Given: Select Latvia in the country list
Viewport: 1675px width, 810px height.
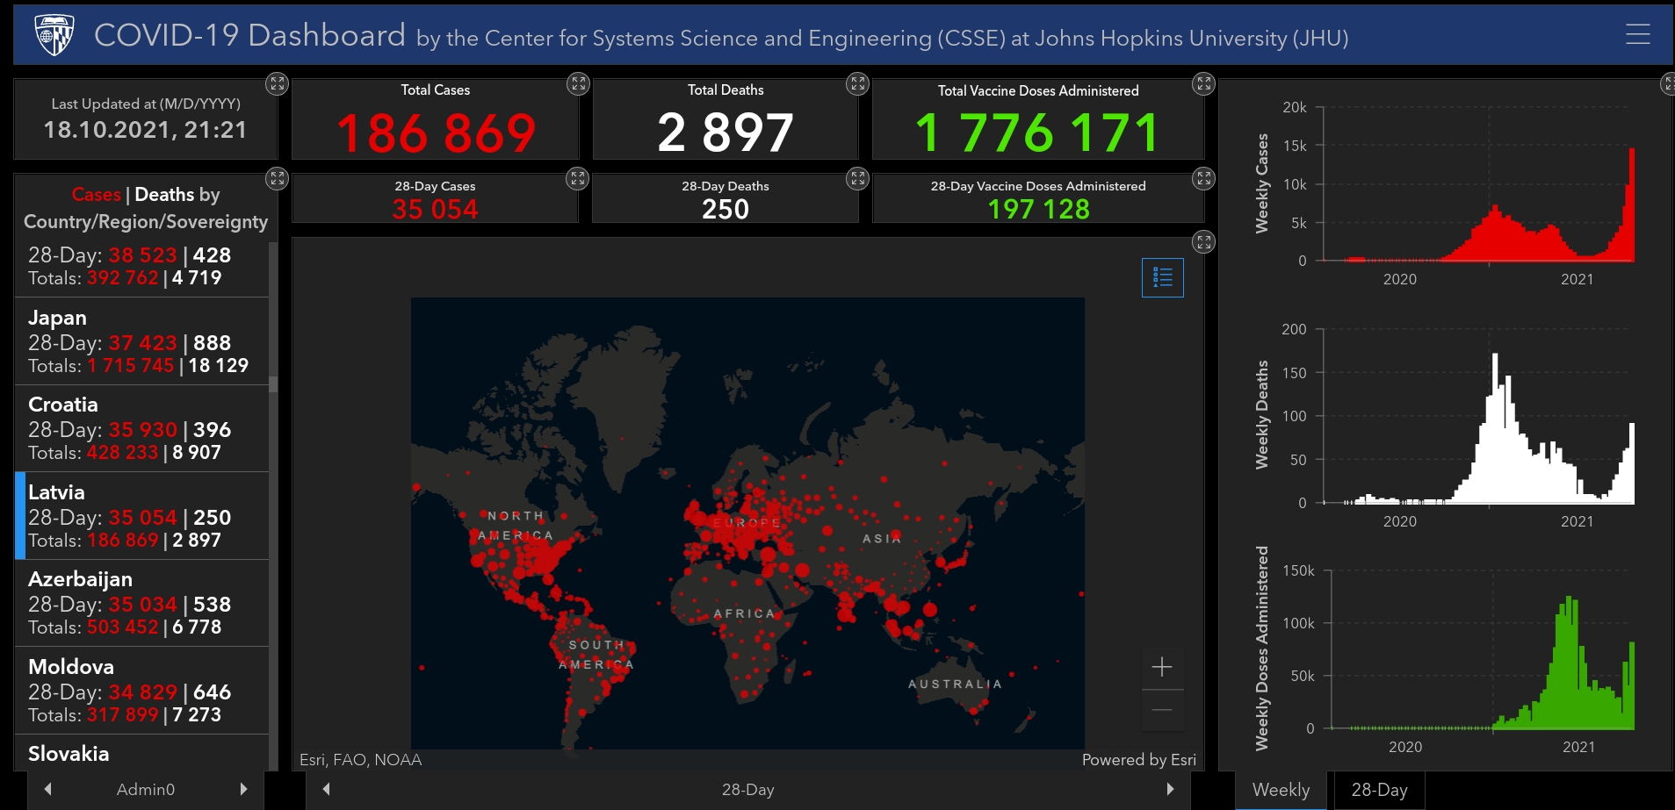Looking at the screenshot, I should (x=142, y=516).
